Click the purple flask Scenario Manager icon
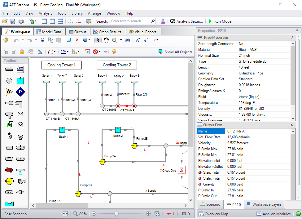Screen dimensions: 302x219 click(163, 21)
